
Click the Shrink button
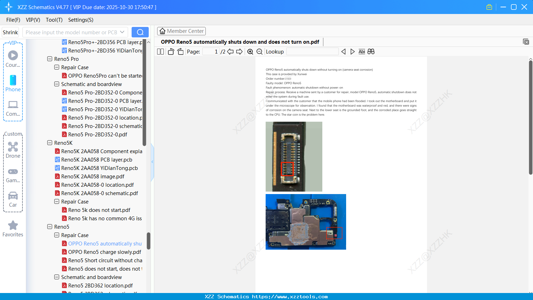(10, 32)
